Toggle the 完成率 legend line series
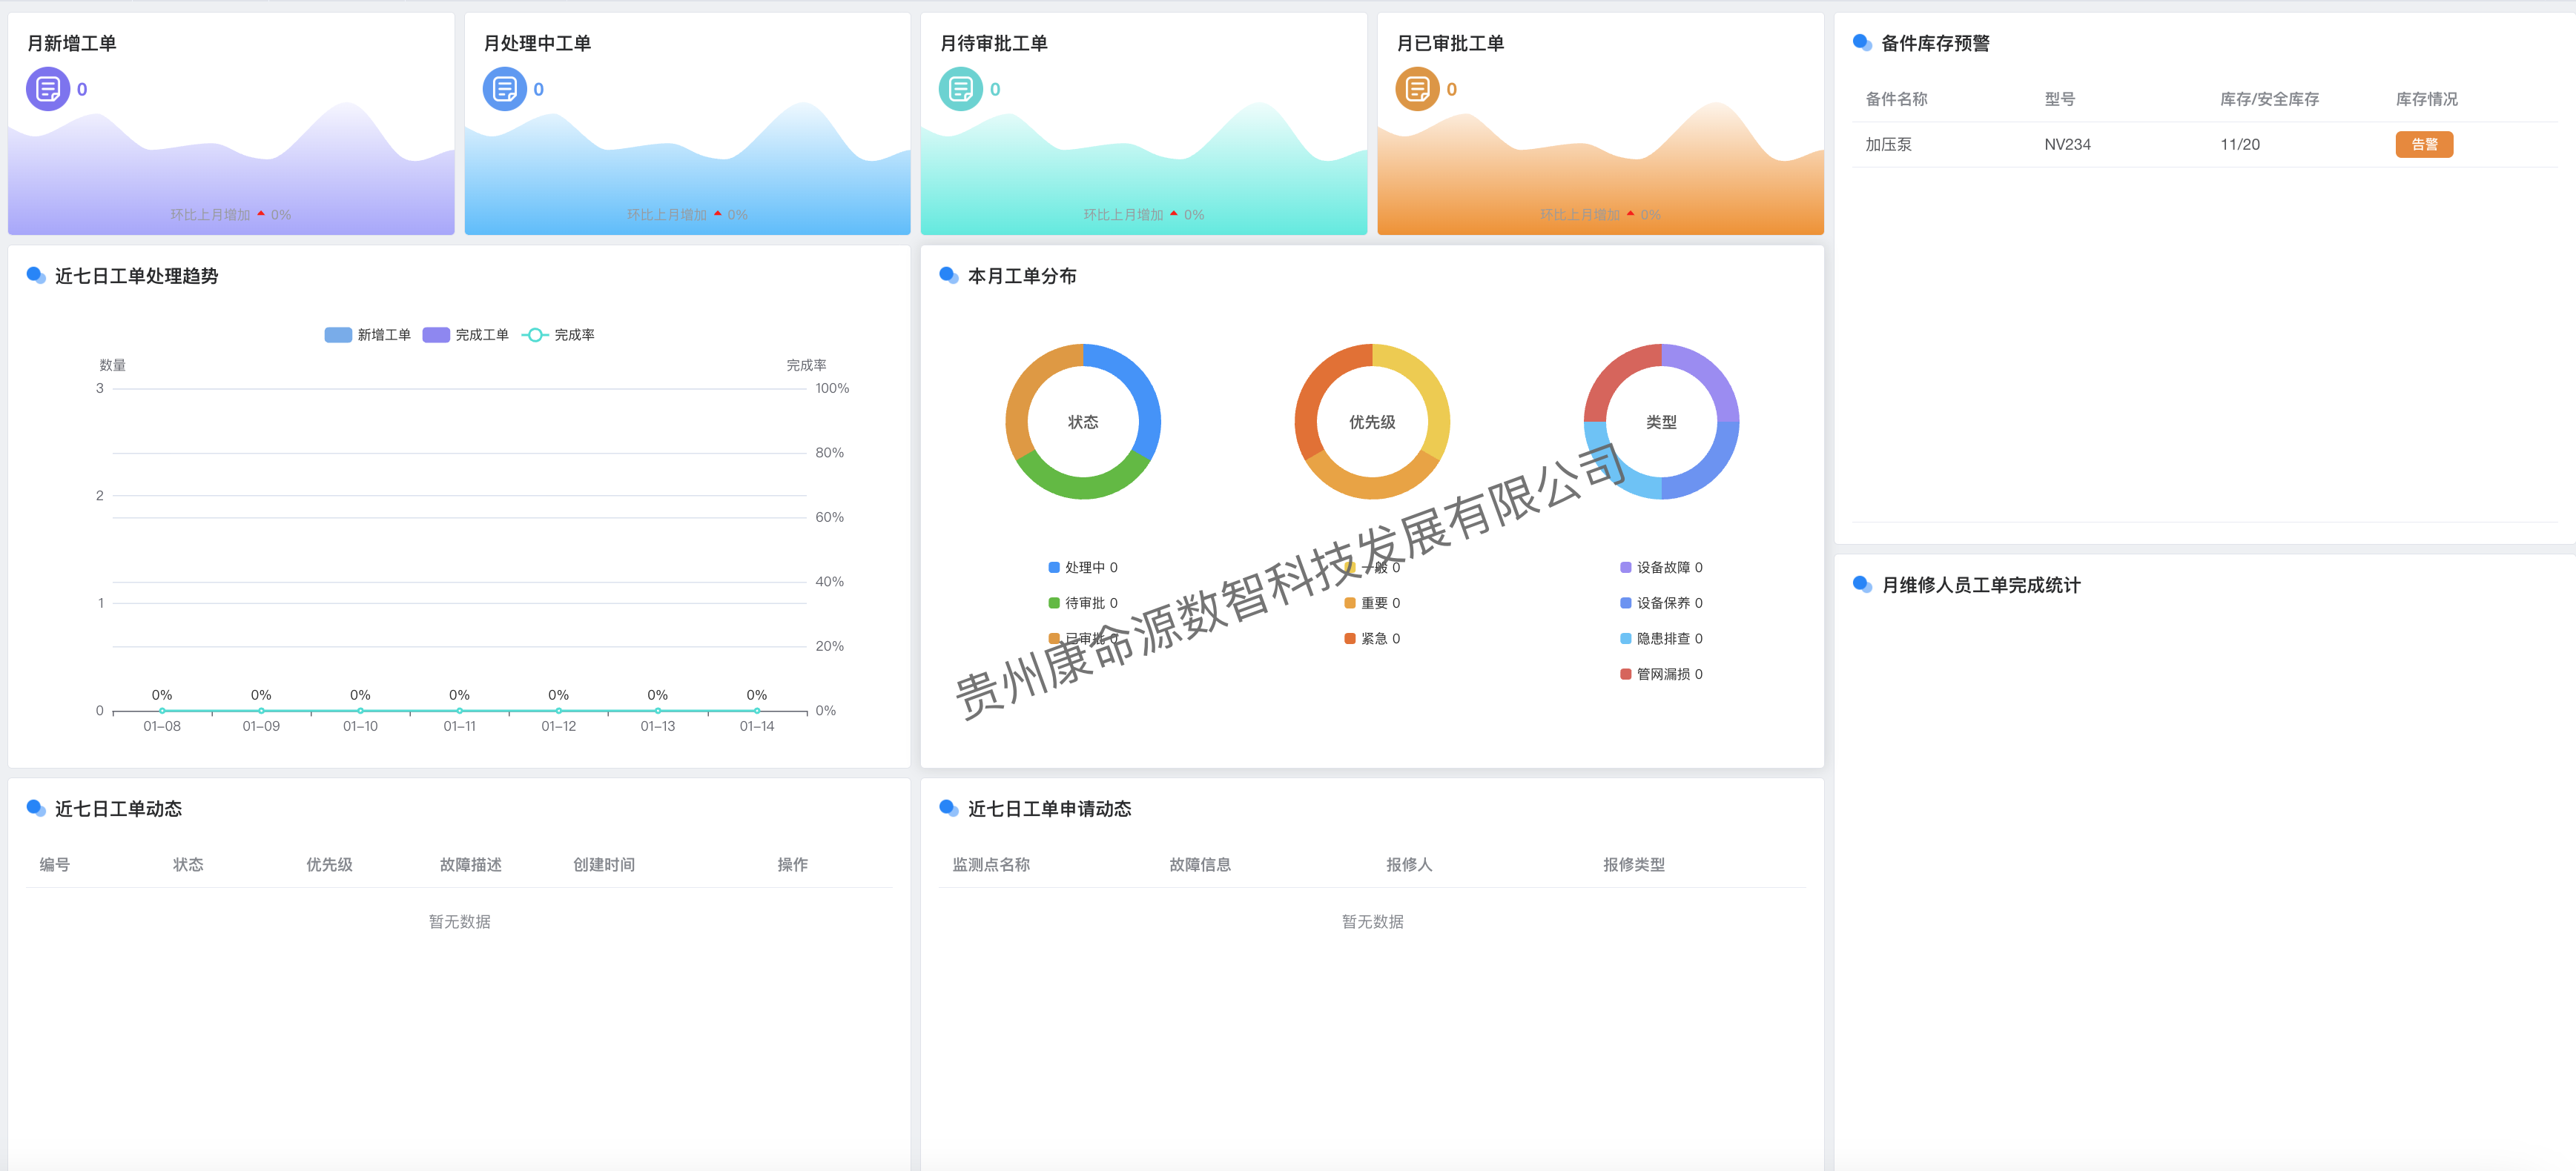Screen dimensions: 2576x1171 tap(567, 335)
